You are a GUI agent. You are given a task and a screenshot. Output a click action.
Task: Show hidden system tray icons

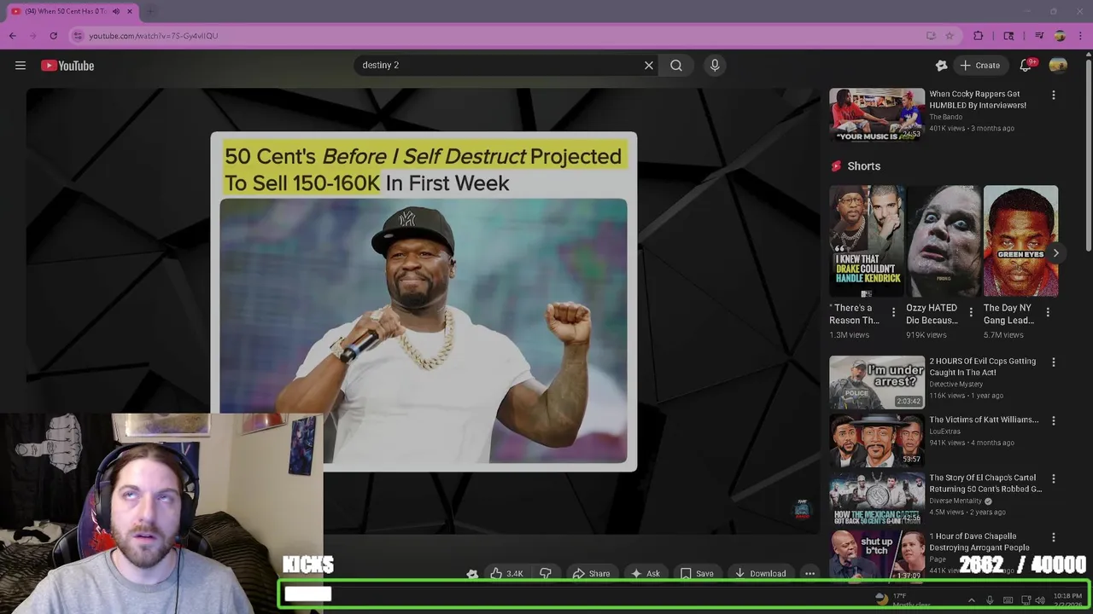tap(971, 600)
